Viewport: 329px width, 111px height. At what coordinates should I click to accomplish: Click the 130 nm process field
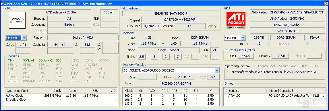point(109,12)
